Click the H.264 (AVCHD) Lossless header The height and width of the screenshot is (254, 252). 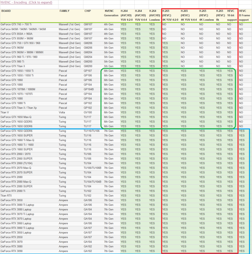tap(154, 15)
